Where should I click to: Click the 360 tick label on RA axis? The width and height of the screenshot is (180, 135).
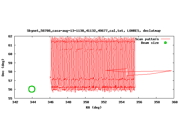click(x=175, y=102)
